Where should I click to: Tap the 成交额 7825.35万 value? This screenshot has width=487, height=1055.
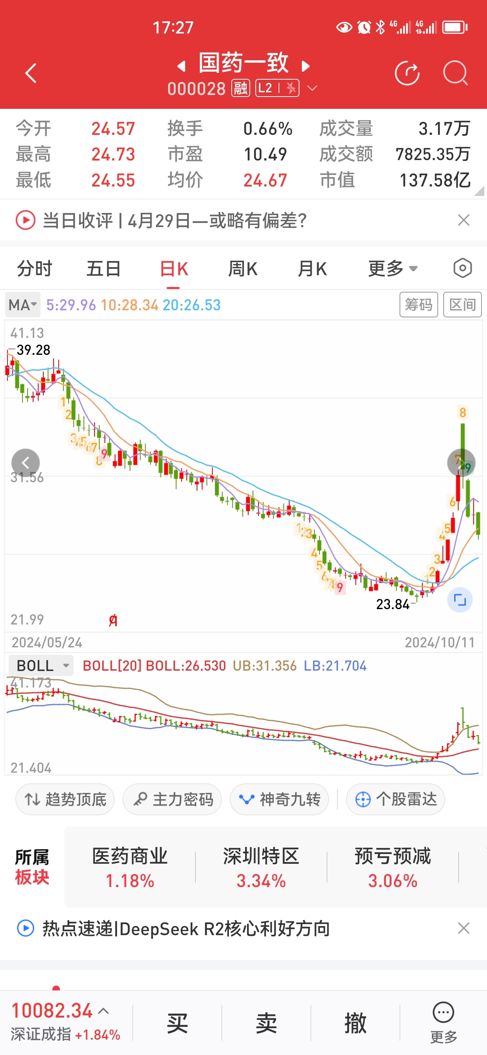433,155
